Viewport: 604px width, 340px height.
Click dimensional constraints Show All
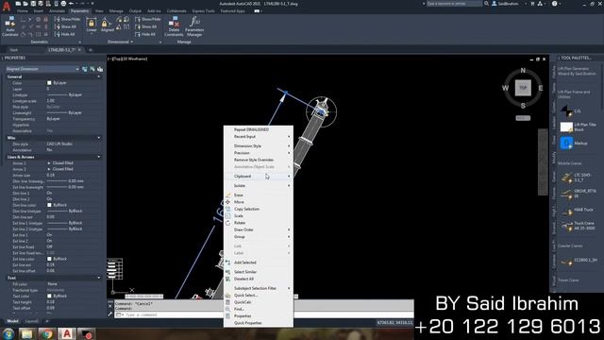click(146, 26)
